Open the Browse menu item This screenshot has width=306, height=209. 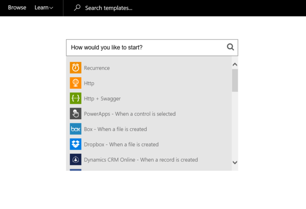pos(17,7)
